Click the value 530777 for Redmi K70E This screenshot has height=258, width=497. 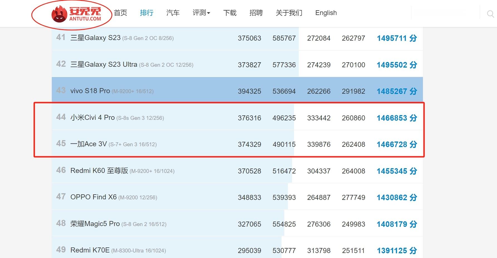(284, 250)
